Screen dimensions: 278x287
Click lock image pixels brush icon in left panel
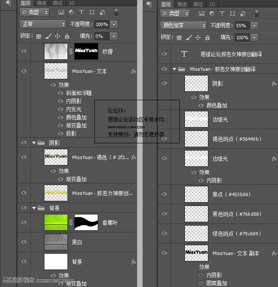[48, 36]
